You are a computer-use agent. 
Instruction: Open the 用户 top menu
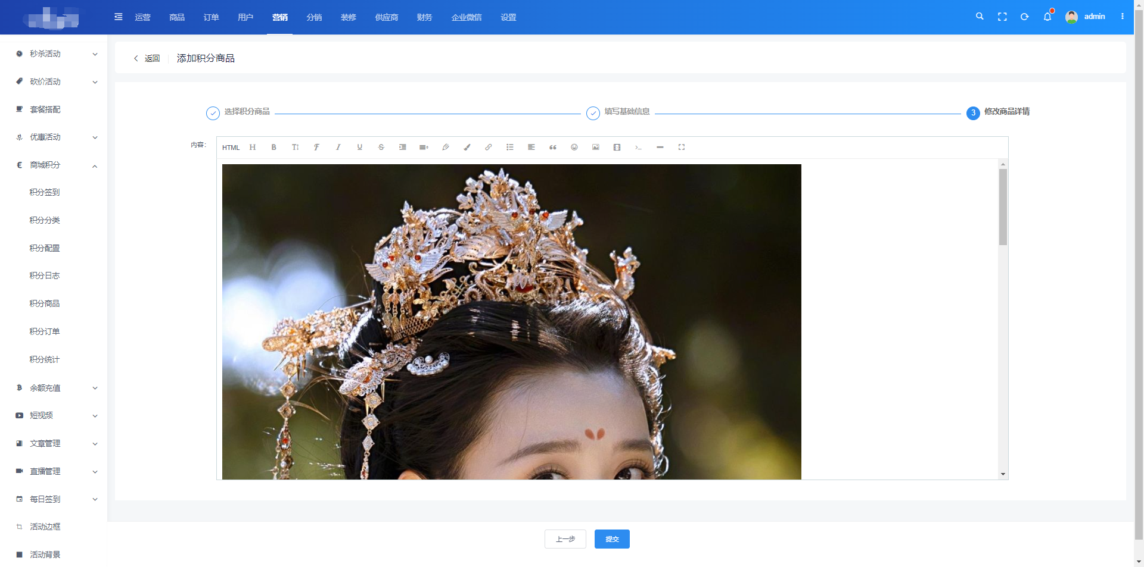tap(245, 17)
